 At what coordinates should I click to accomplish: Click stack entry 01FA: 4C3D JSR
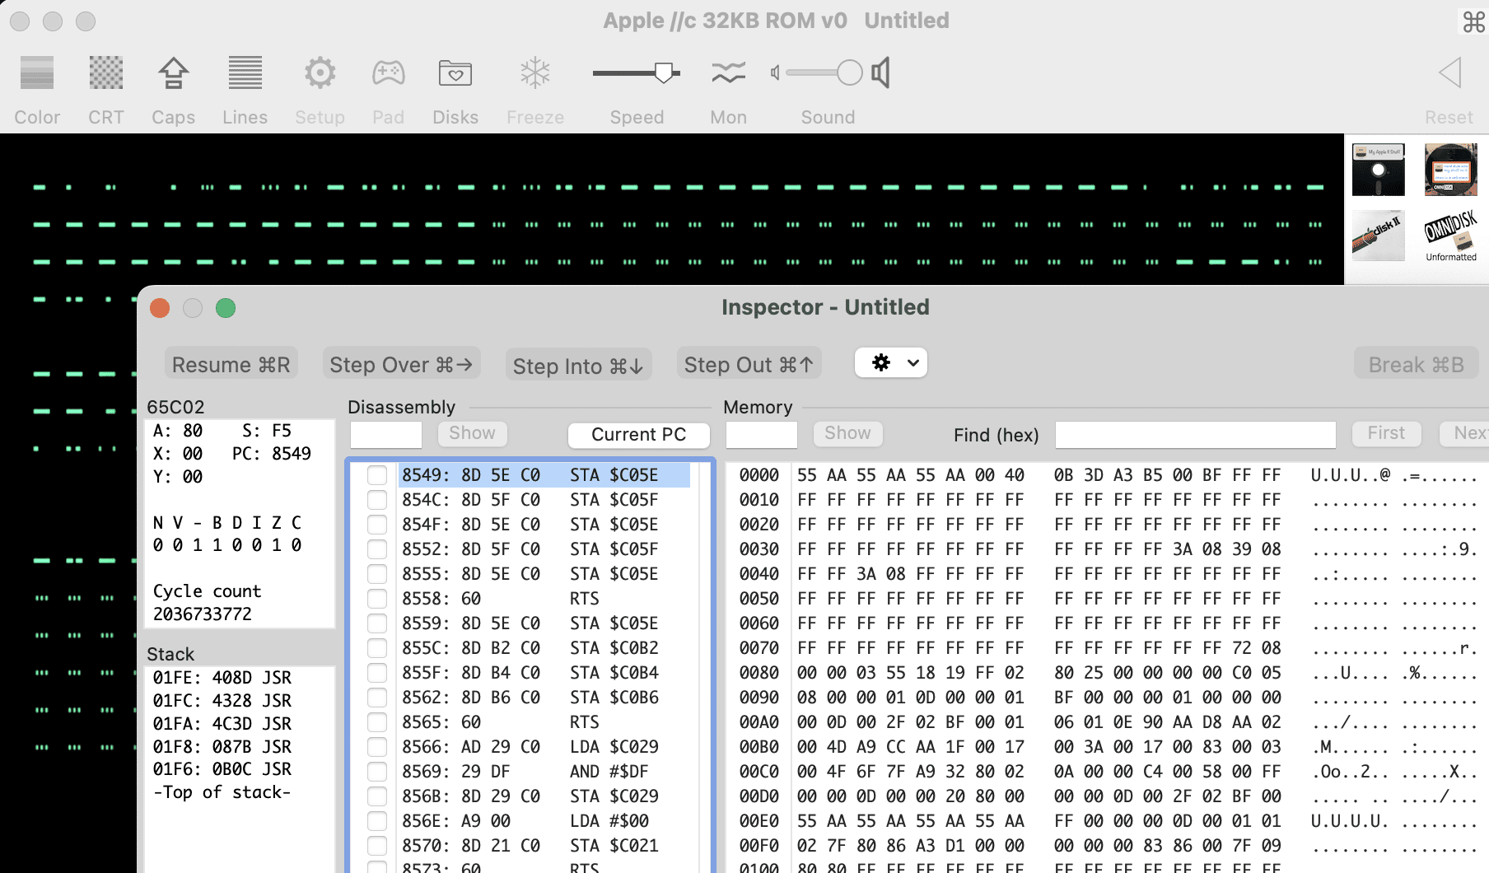pos(222,724)
